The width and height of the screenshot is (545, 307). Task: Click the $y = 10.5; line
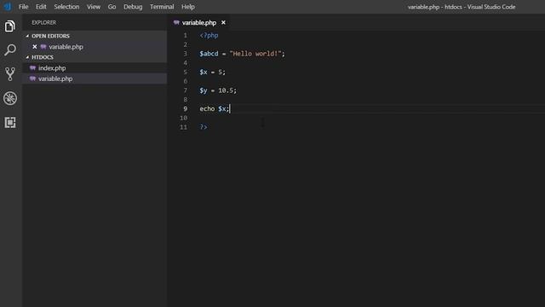(x=218, y=90)
